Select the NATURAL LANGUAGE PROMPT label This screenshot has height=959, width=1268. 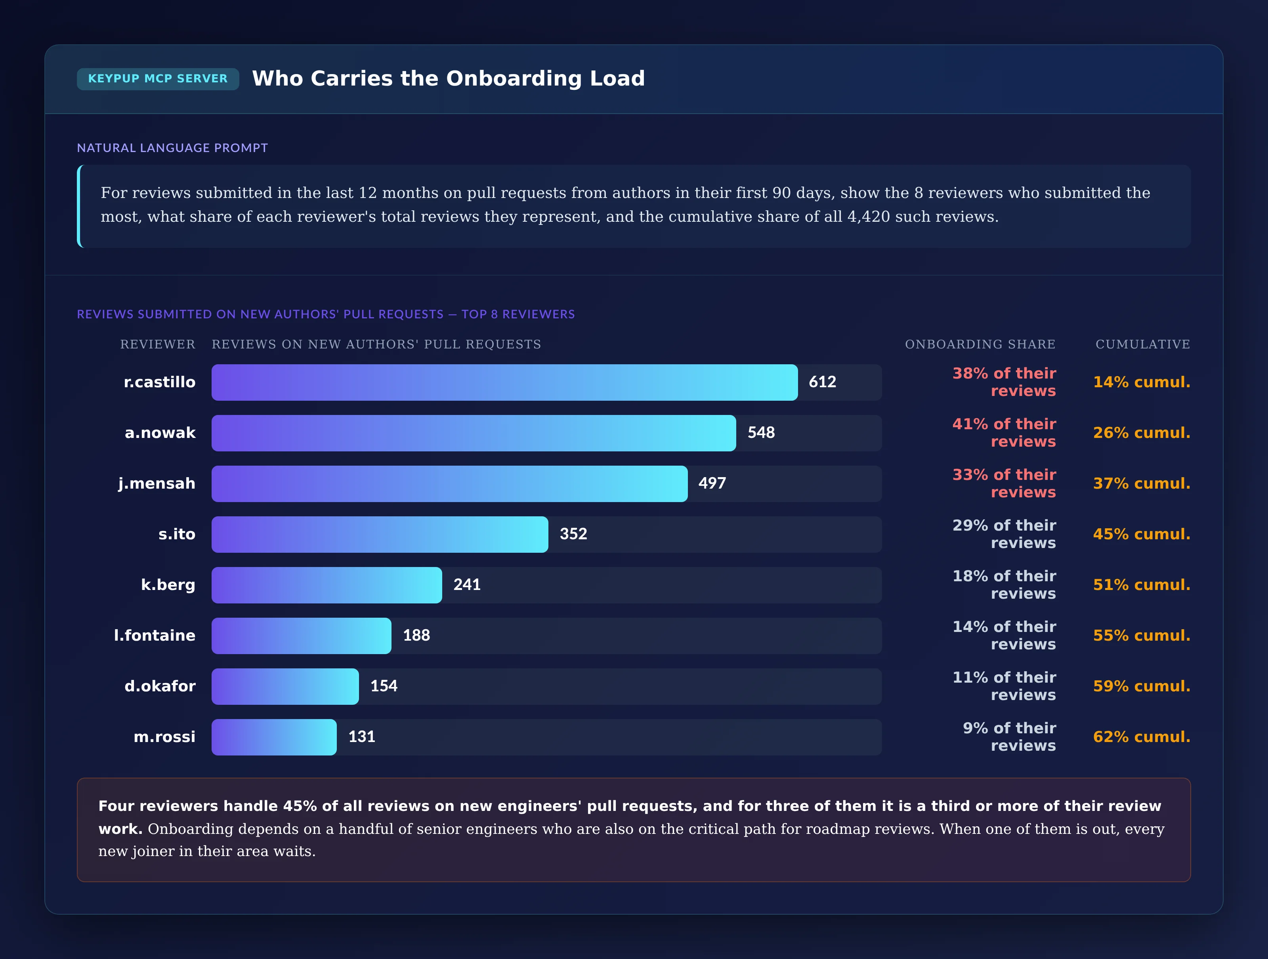(x=172, y=148)
